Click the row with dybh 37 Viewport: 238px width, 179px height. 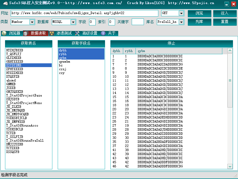(x=169, y=146)
